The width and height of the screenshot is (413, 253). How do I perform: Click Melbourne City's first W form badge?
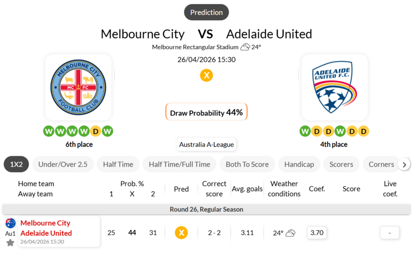tap(49, 131)
